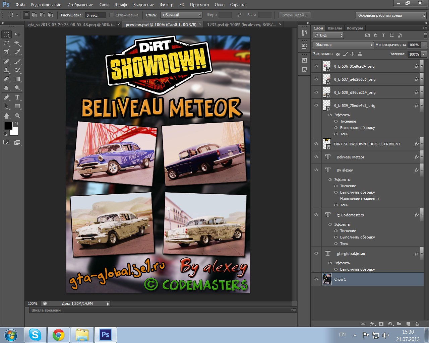429x343 pixels.
Task: Click the Шкала времени panel label
Action: point(46,310)
